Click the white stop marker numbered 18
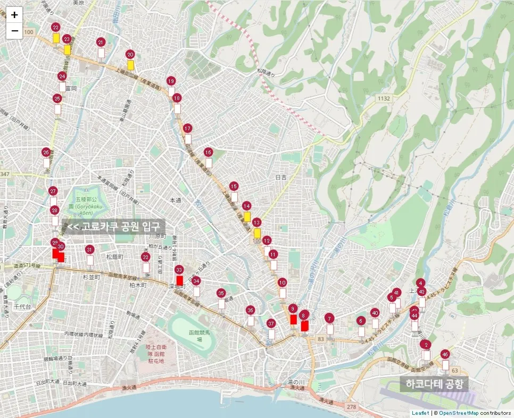The image size is (514, 418). [177, 108]
